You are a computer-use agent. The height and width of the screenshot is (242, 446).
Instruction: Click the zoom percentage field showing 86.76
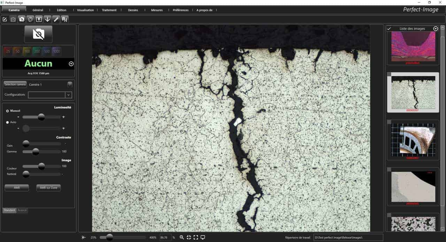[x=165, y=237]
